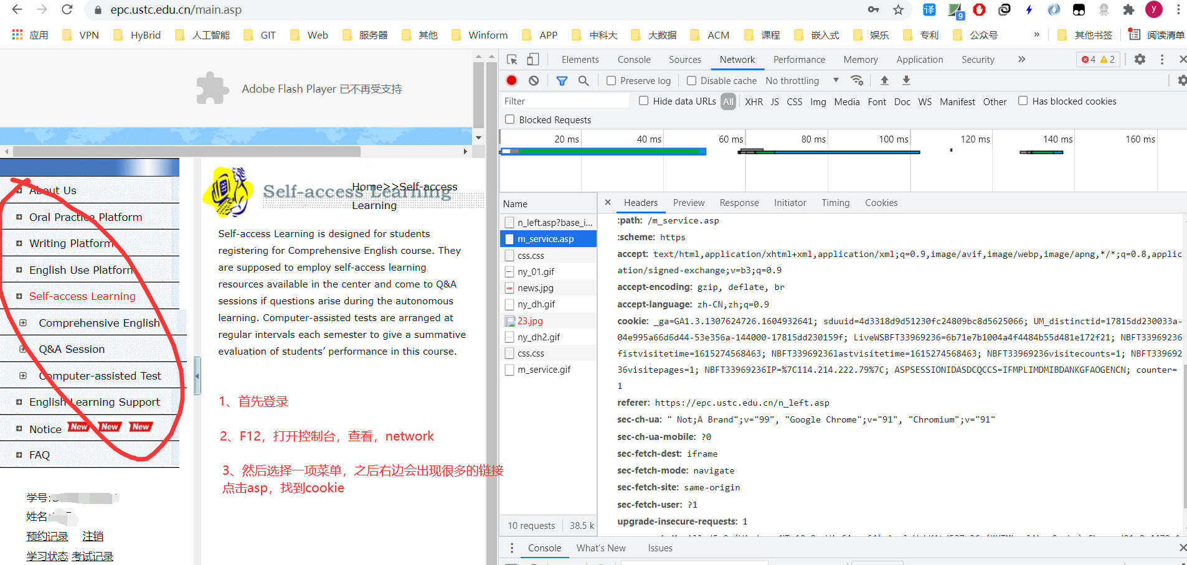Open the 学习状态 link

click(x=47, y=556)
